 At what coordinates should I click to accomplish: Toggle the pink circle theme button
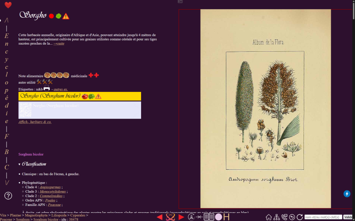pos(218,217)
